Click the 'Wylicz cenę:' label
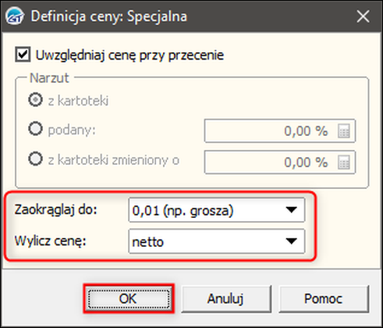The height and width of the screenshot is (328, 383). pos(50,241)
